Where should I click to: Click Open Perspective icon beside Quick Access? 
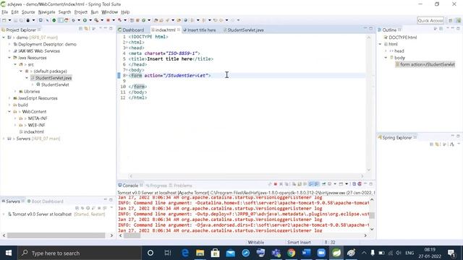451,20
